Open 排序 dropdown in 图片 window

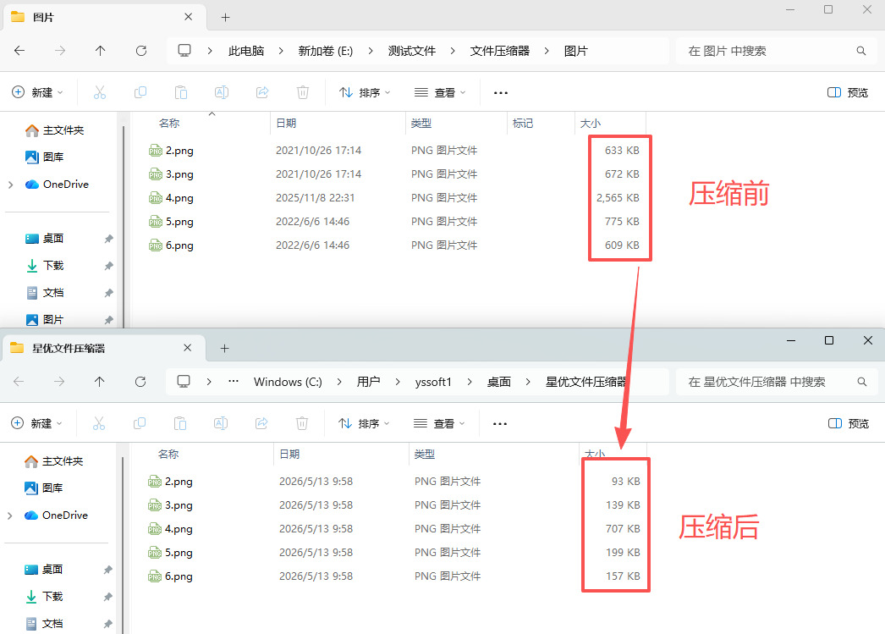tap(365, 92)
